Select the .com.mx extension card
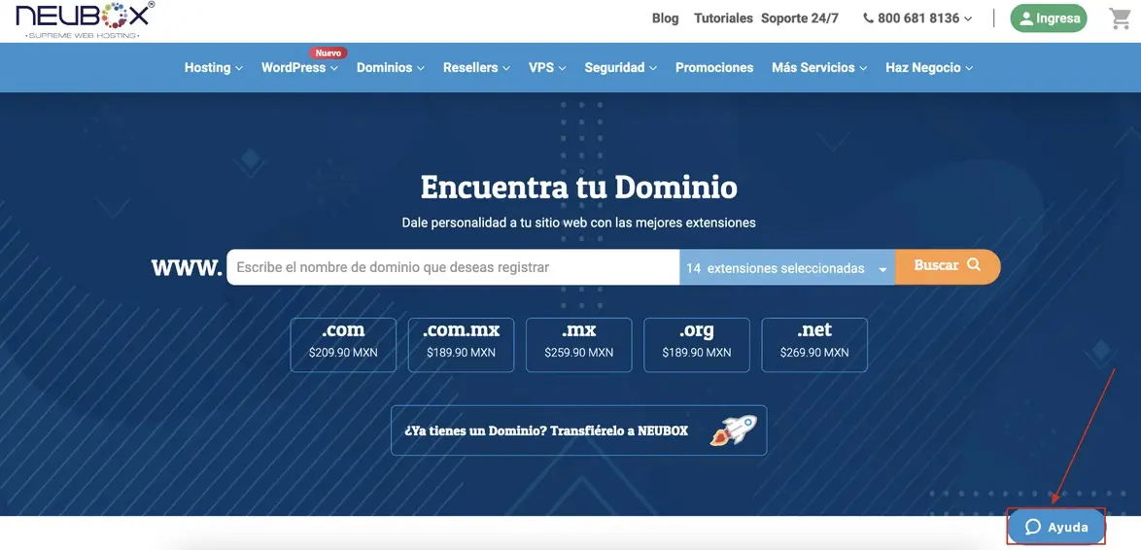Screen dimensions: 1141x550 (x=462, y=345)
